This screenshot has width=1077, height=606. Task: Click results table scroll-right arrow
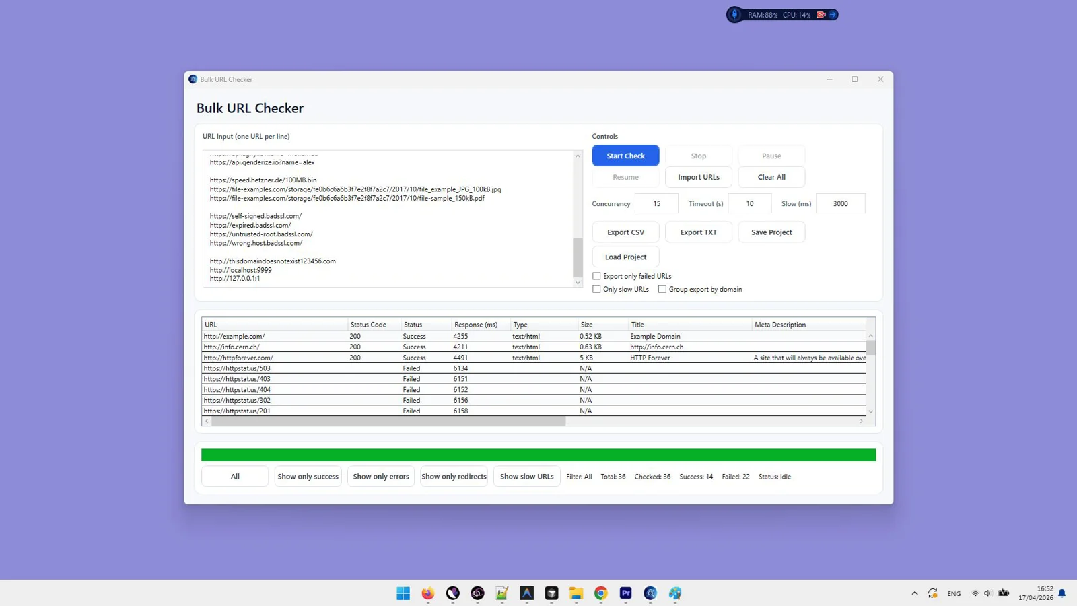(861, 421)
